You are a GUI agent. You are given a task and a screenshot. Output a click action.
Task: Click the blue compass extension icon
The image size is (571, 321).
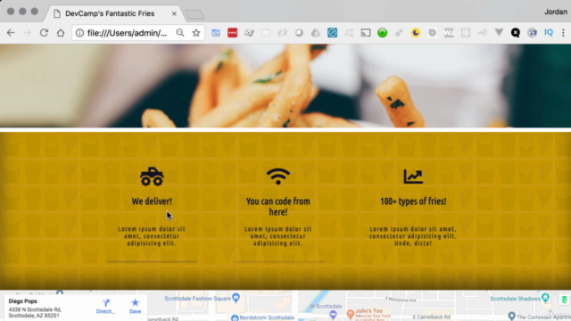pos(332,33)
